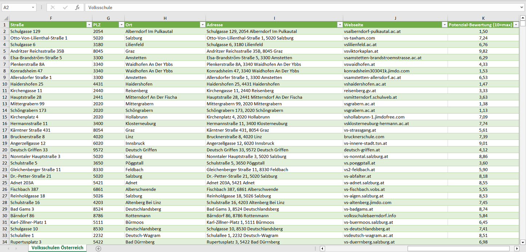Click the horizontal scrollbar left arrow
This screenshot has width=526, height=252.
click(322, 248)
